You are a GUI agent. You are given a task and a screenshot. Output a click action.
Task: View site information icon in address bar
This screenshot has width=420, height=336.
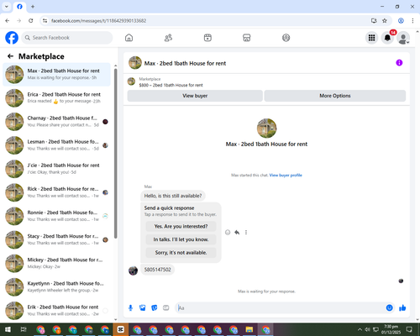coord(45,21)
